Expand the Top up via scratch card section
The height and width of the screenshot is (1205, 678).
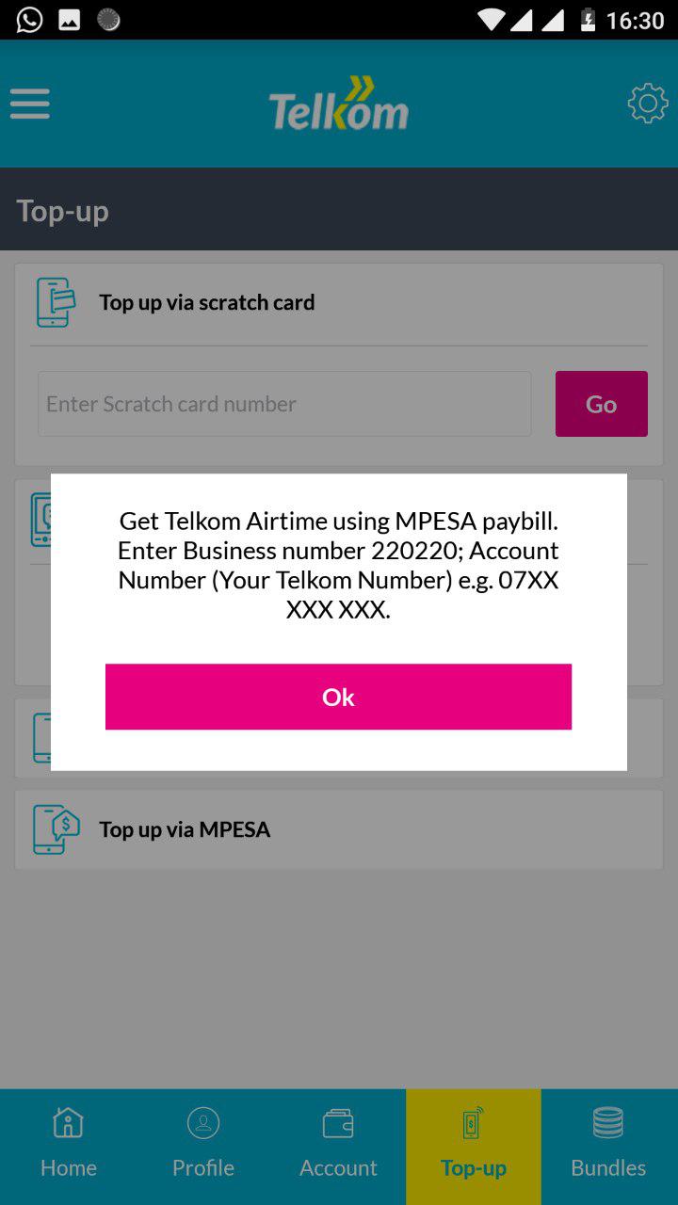339,302
